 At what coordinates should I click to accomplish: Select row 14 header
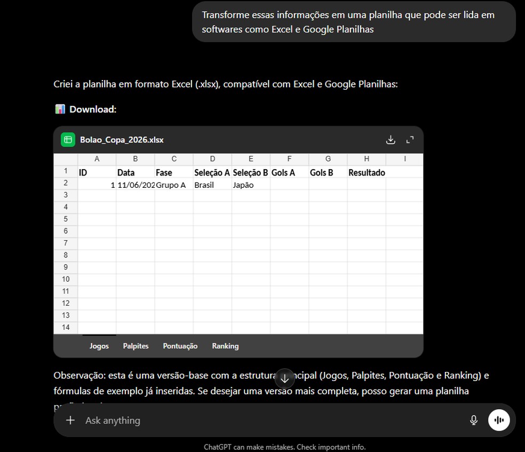click(66, 328)
